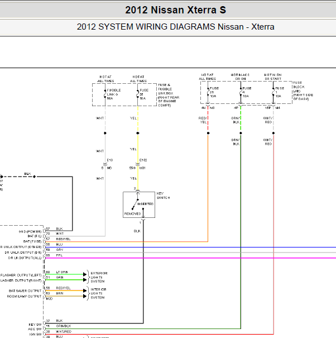Click the "FLASHER OUTPUT (LEFT)" terminal label
The image size is (336, 338).
click(x=21, y=275)
